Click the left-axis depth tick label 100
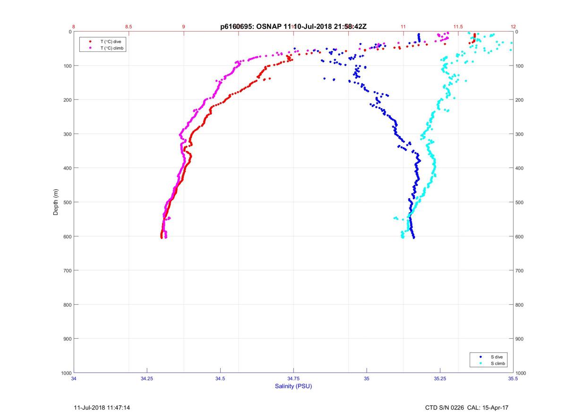 tap(67, 66)
